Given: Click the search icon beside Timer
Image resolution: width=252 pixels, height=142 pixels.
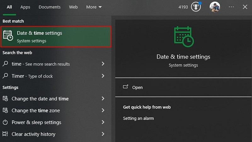Looking at the screenshot, I should [x=5, y=76].
